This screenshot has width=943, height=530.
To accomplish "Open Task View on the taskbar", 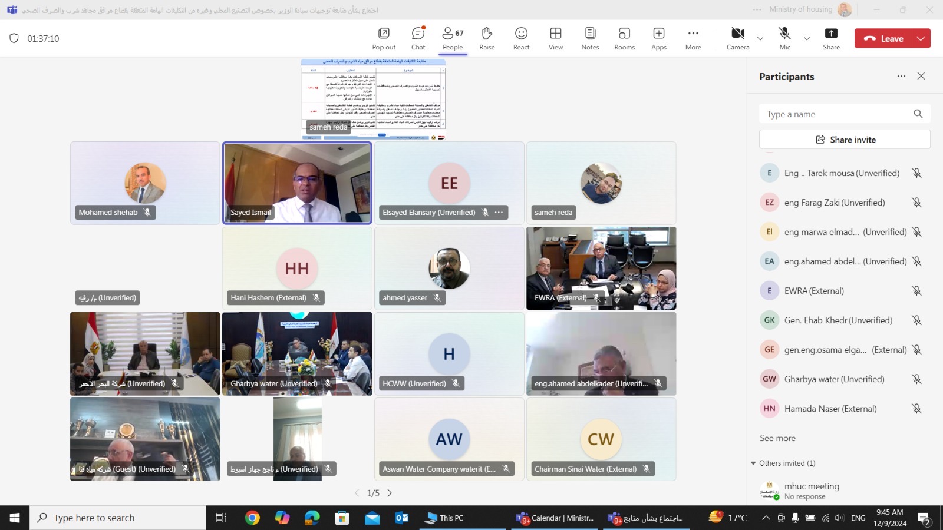I will [x=221, y=518].
